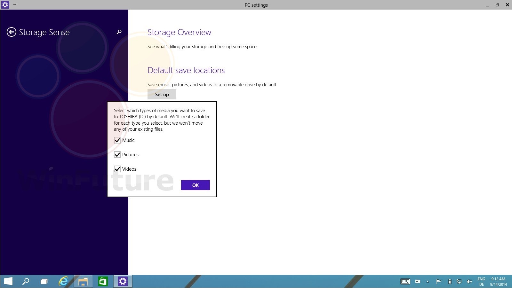This screenshot has width=512, height=288.
Task: Click the taskbar clock showing 9:12 AM
Action: tap(498, 282)
